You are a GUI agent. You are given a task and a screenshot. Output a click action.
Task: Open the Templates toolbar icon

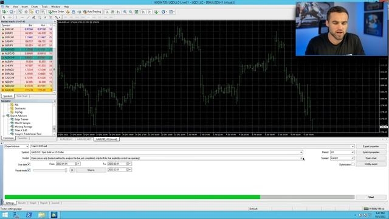[171, 12]
